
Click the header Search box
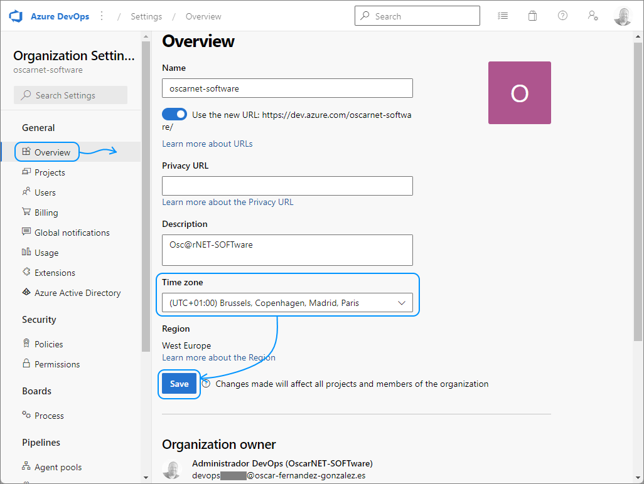pyautogui.click(x=417, y=16)
